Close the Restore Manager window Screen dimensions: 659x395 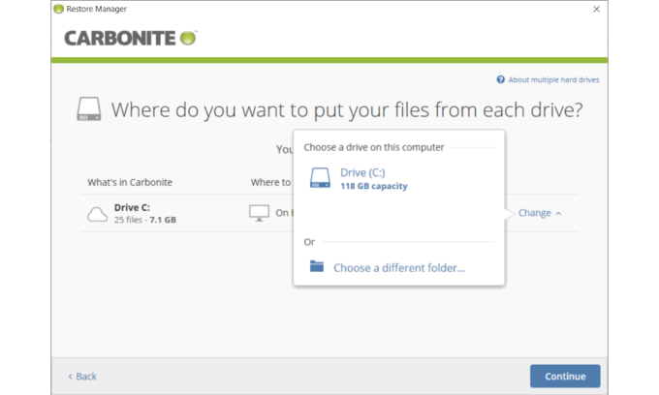coord(596,10)
